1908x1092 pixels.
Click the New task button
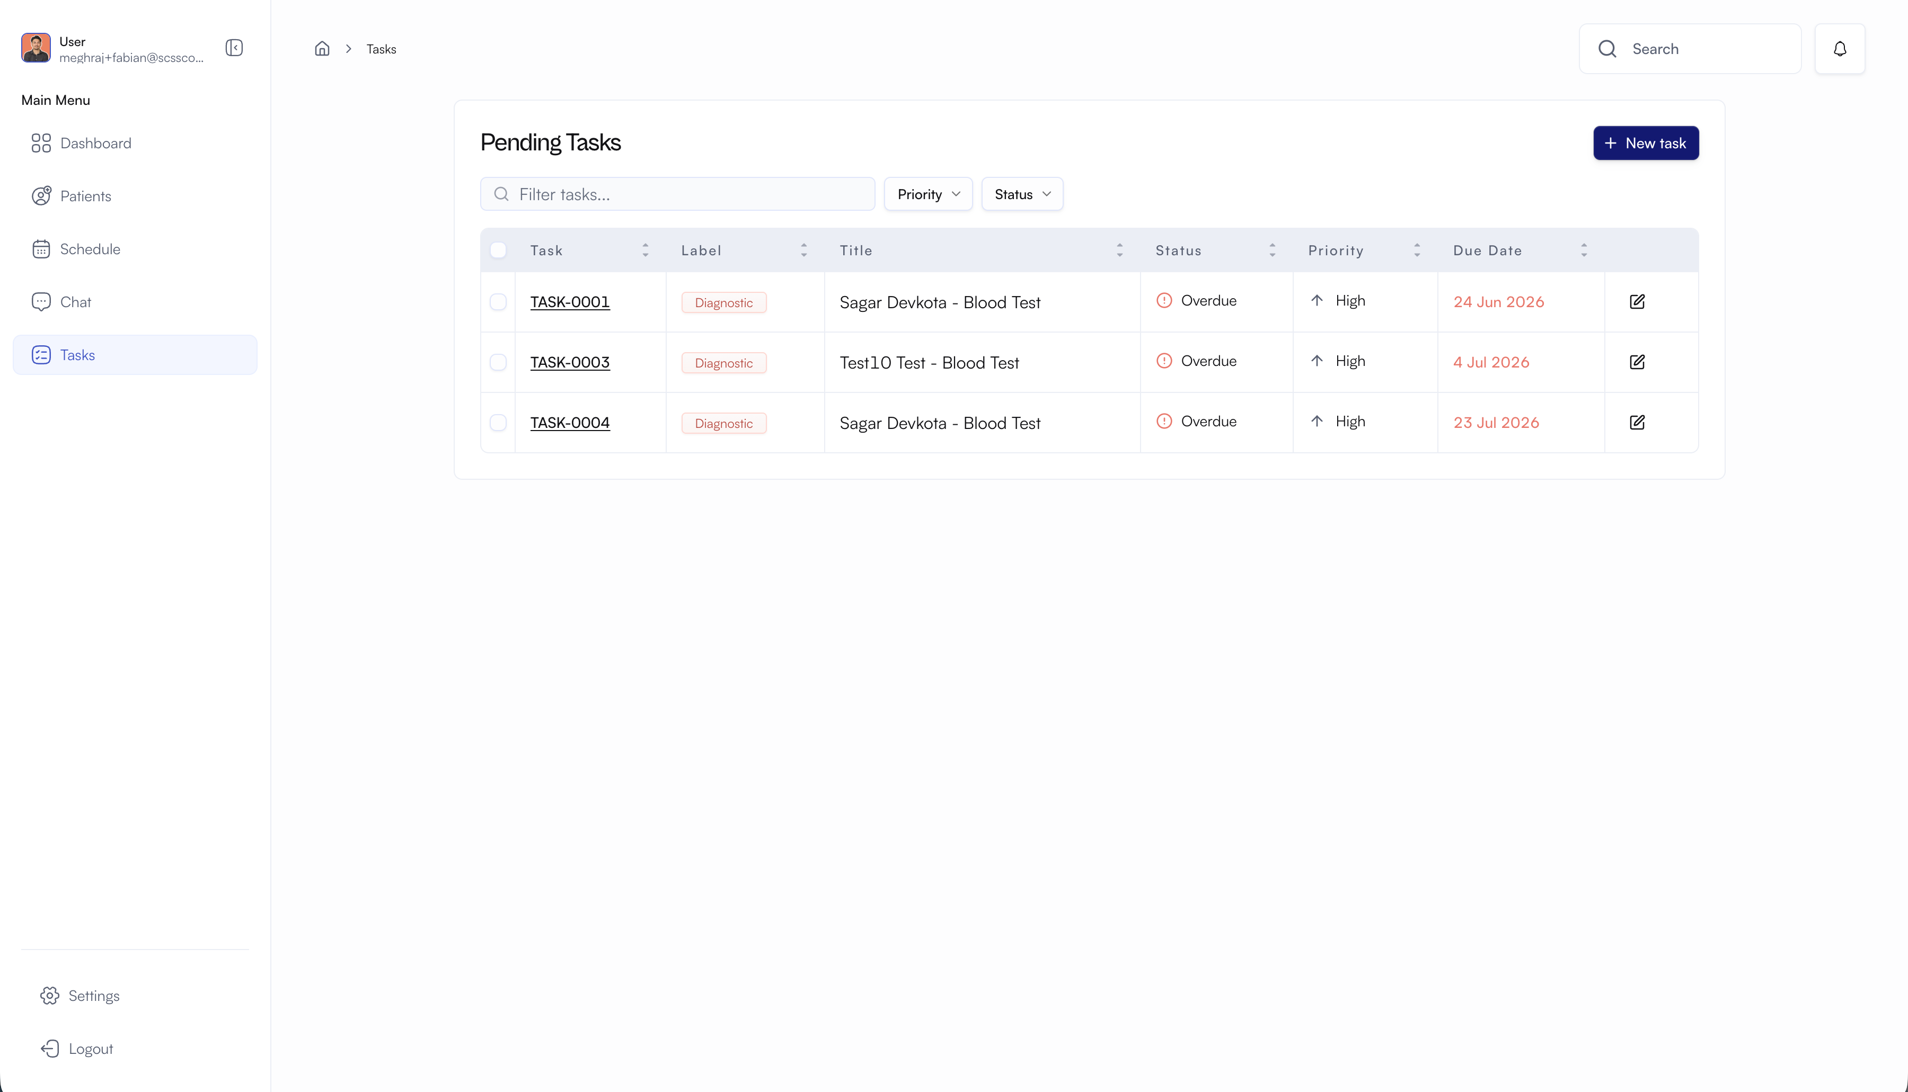tap(1646, 143)
